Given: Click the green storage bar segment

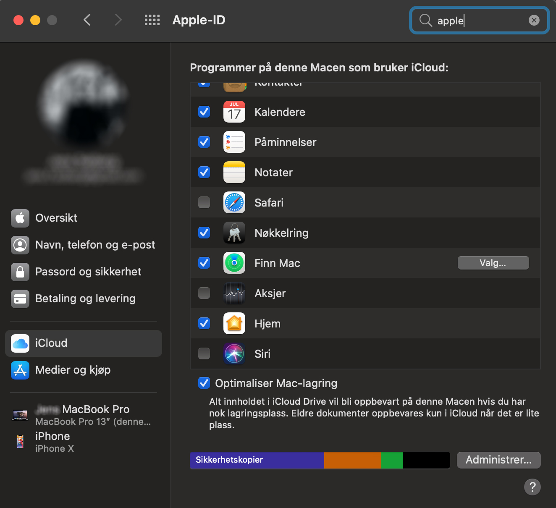Looking at the screenshot, I should [x=392, y=460].
